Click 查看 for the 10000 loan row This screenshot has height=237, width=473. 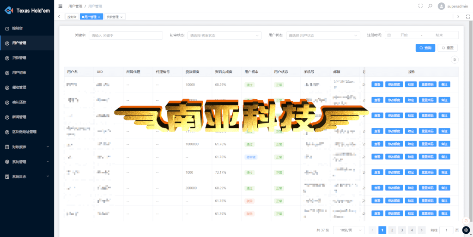tap(377, 85)
